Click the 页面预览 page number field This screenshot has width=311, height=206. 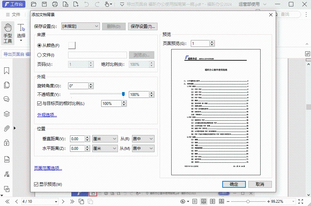pyautogui.click(x=200, y=44)
